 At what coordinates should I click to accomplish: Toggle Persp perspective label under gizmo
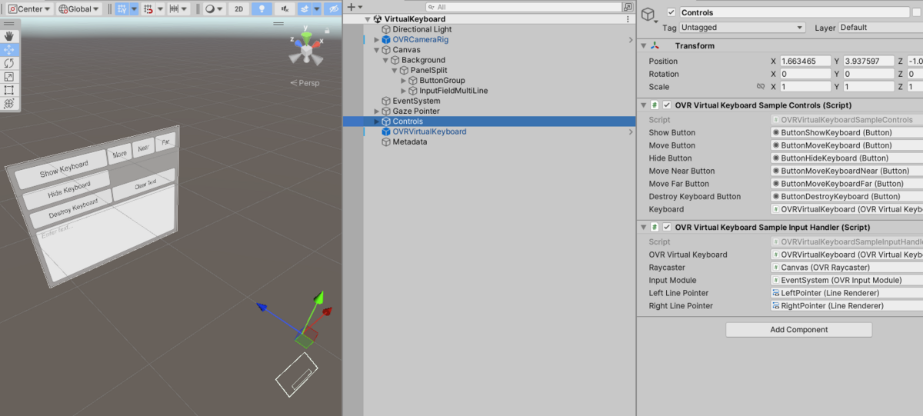tap(305, 83)
